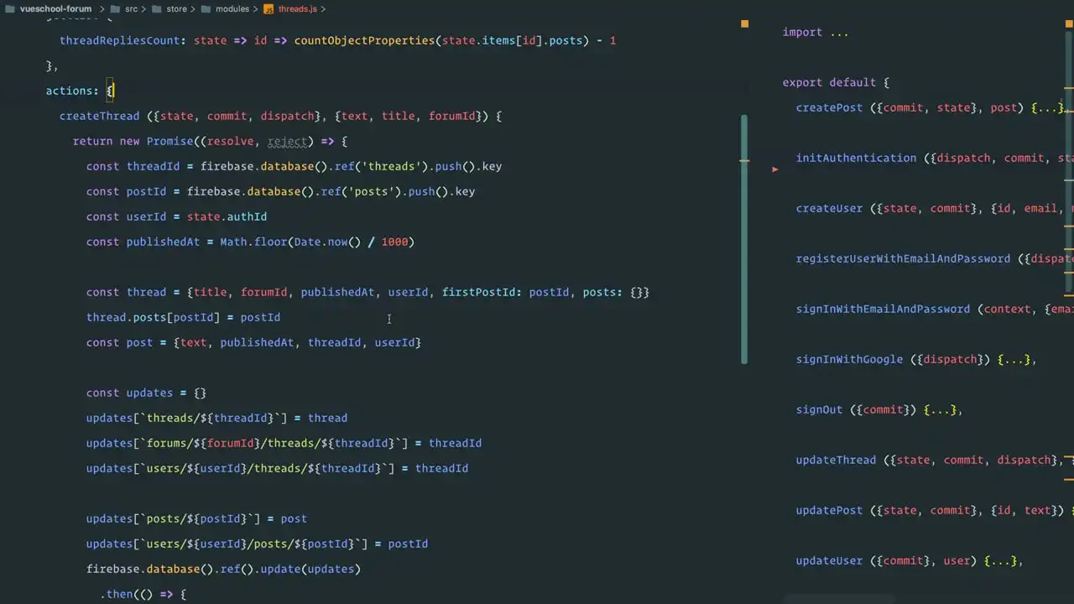Expand folded body of updateUser
The image size is (1074, 604).
click(x=1000, y=560)
